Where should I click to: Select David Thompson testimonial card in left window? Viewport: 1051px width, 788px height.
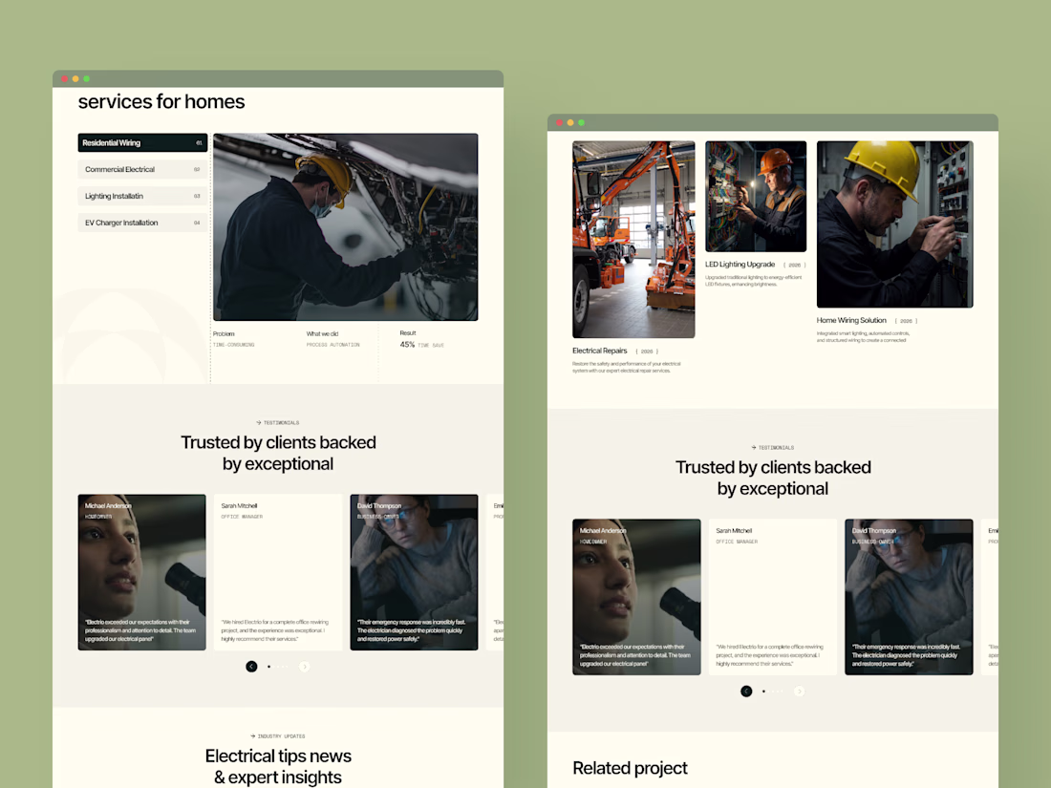415,572
